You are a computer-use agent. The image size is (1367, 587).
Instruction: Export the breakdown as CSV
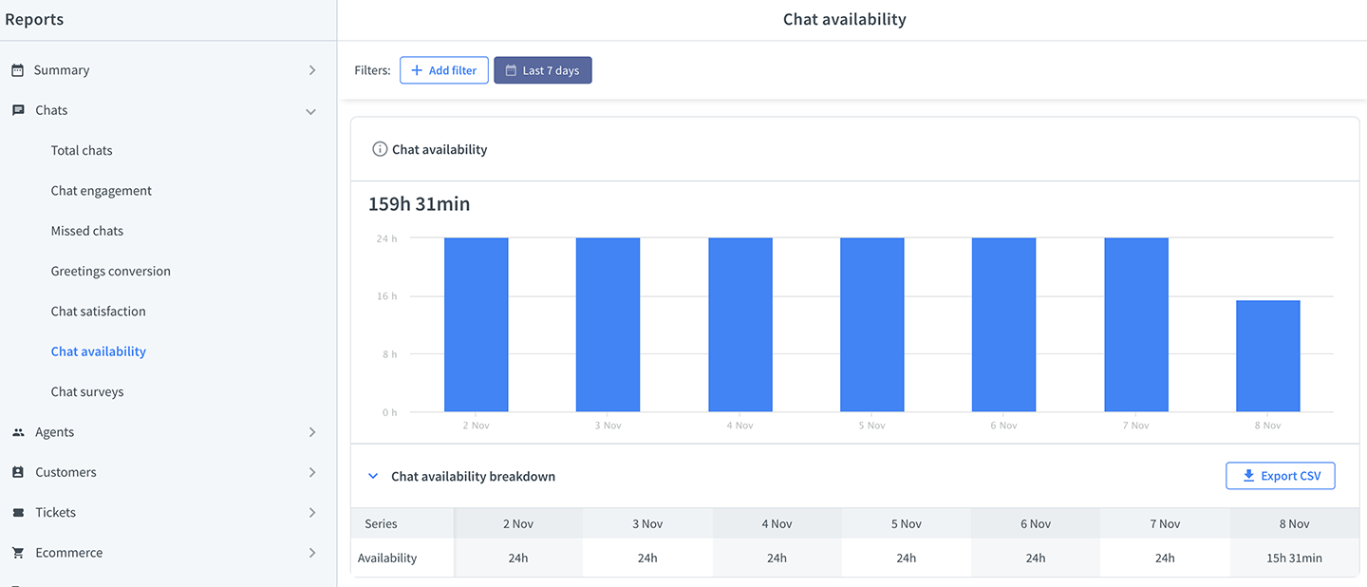[1281, 476]
